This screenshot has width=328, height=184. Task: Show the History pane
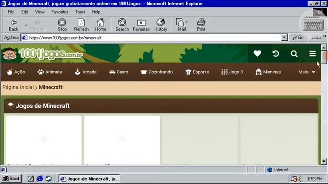point(160,25)
